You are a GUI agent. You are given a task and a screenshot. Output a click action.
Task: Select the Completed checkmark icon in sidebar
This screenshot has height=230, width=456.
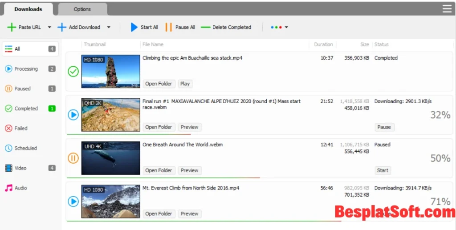tap(9, 108)
